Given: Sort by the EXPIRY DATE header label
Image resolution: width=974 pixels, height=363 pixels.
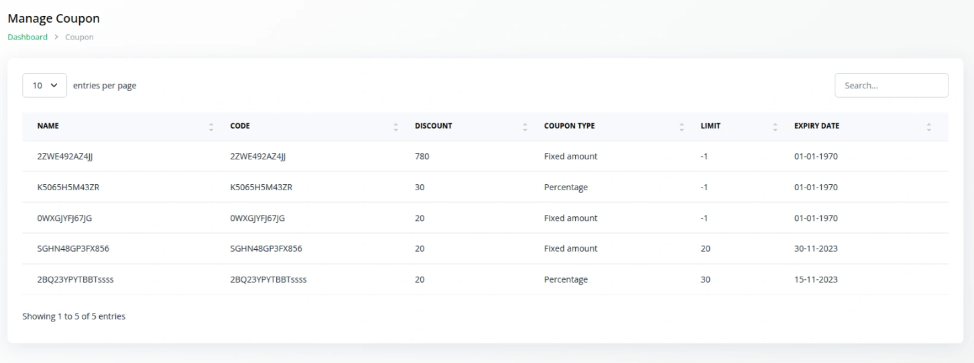Looking at the screenshot, I should point(816,126).
